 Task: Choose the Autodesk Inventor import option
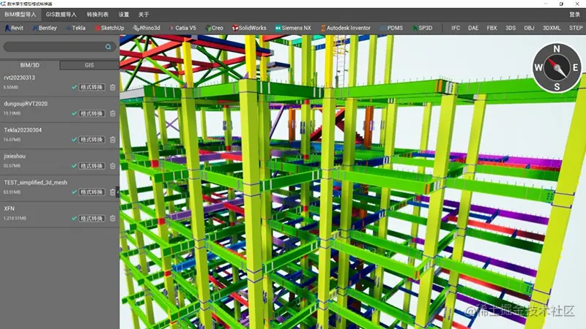346,28
